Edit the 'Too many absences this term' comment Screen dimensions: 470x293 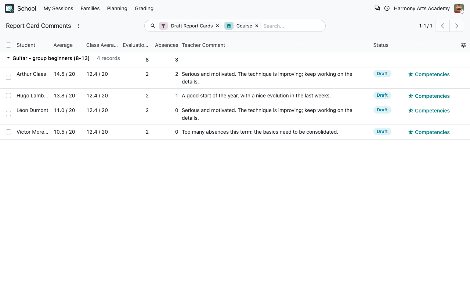[260, 132]
